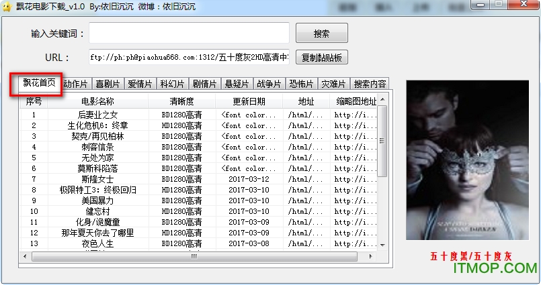The height and width of the screenshot is (285, 541).
Task: Switch to the 灾难片 tab
Action: click(333, 84)
